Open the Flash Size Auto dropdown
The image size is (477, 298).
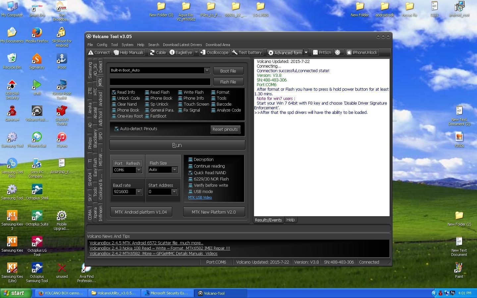point(174,170)
